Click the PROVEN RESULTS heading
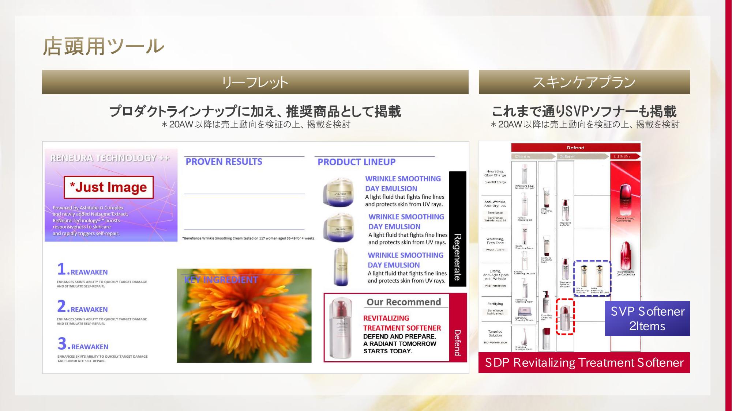This screenshot has height=411, width=732. pyautogui.click(x=224, y=162)
